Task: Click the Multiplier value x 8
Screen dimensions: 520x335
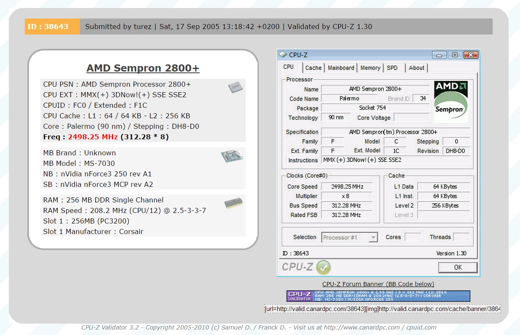Action: coord(347,196)
